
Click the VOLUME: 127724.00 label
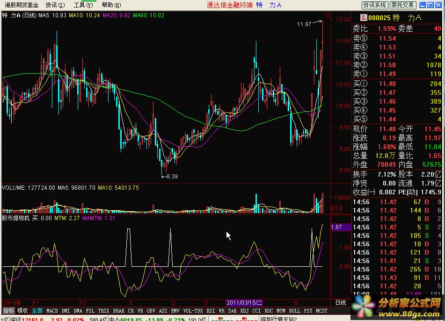(29, 187)
